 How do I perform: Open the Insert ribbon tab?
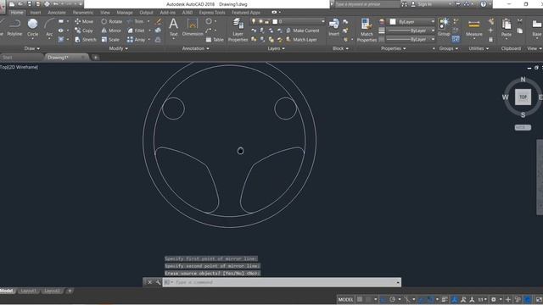coord(36,13)
